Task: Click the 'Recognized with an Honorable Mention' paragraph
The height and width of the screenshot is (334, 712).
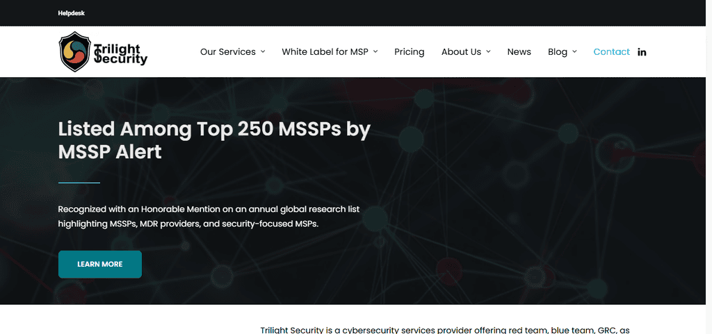Action: pos(209,217)
